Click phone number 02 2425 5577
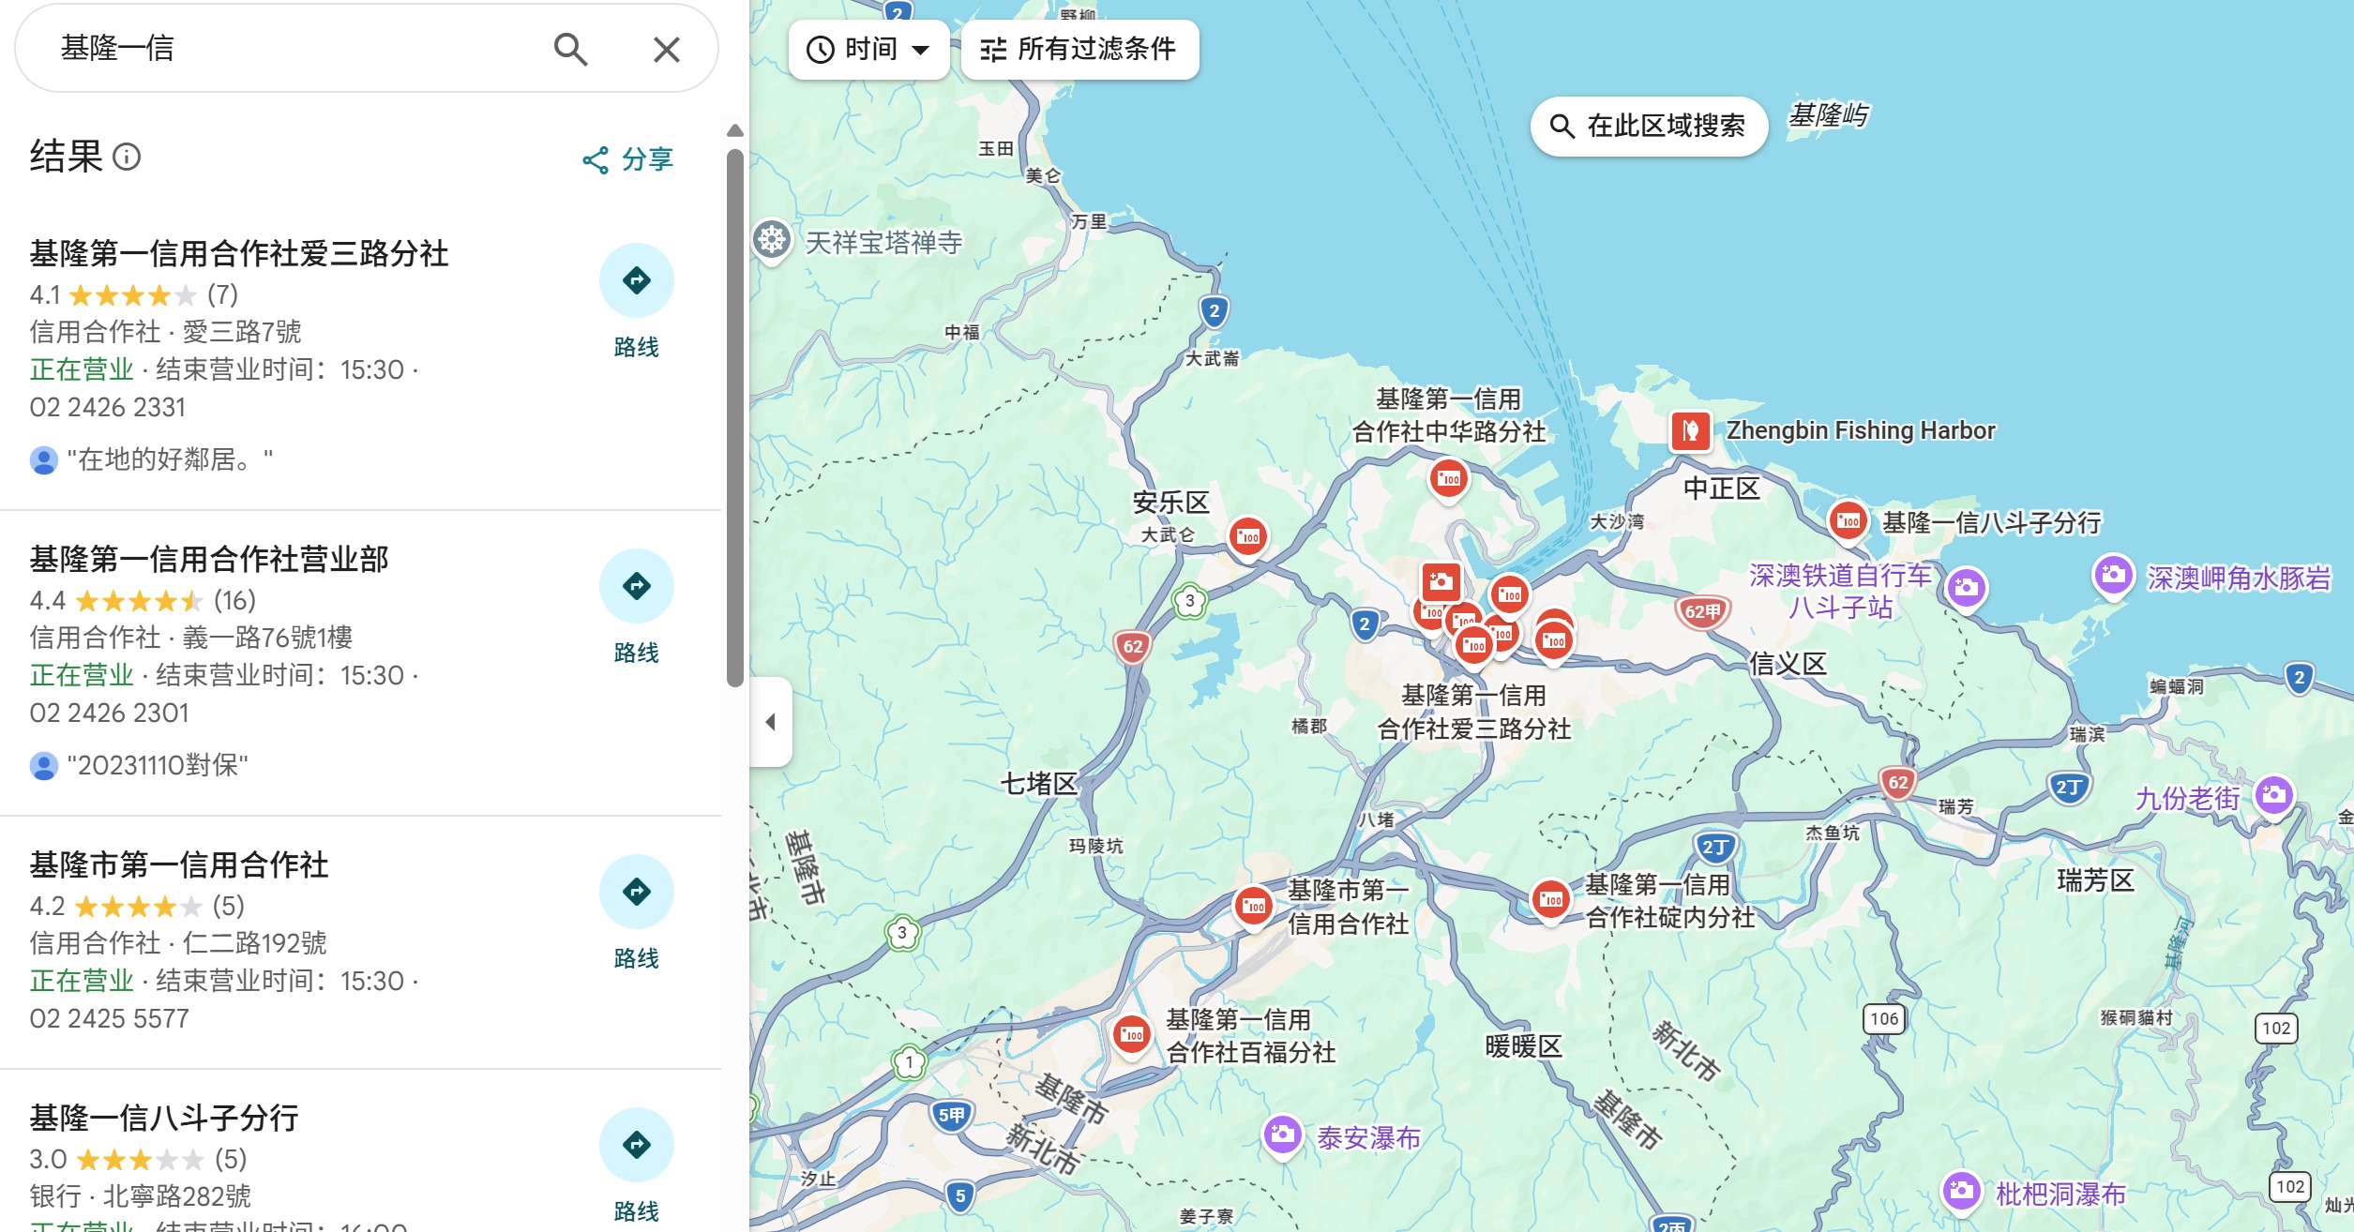 (x=110, y=1019)
